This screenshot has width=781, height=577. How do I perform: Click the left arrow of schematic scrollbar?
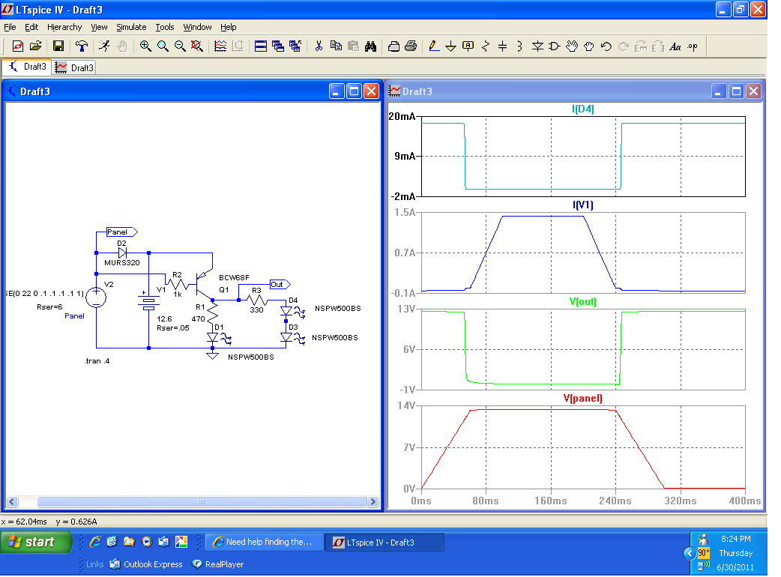click(13, 502)
